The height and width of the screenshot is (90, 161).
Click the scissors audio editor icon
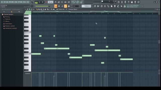coord(122,2)
